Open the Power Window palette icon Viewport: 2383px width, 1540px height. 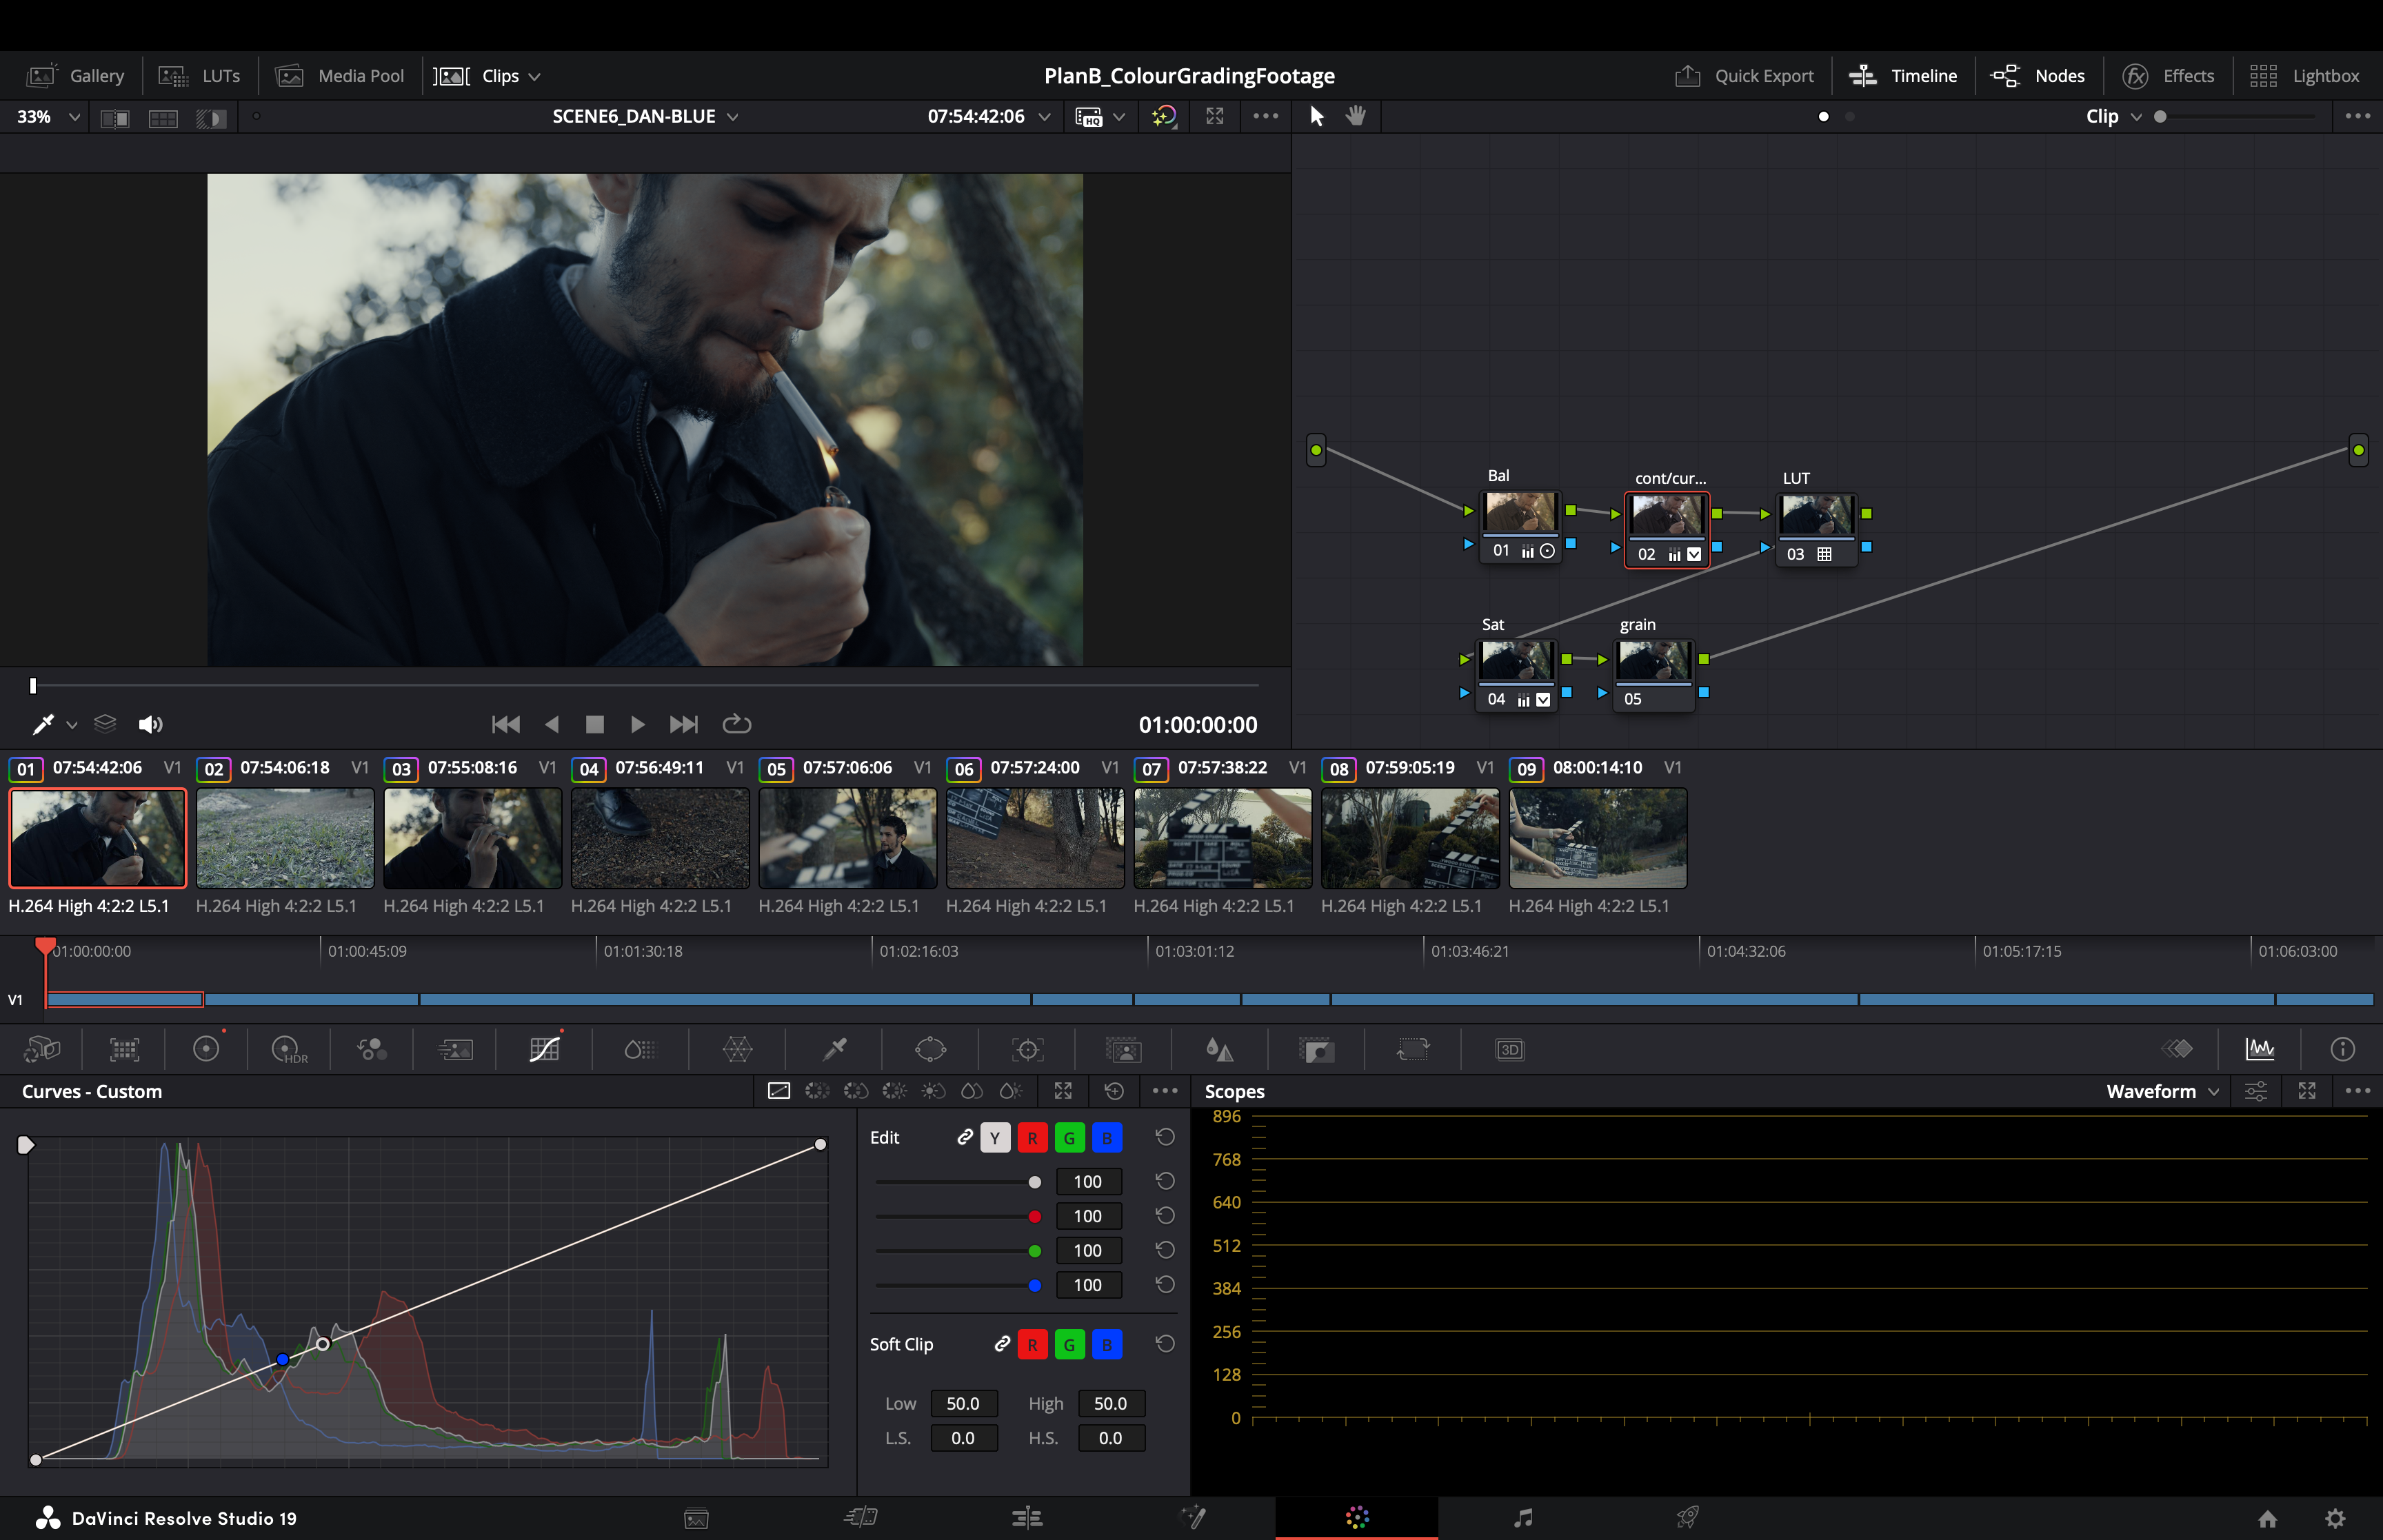pos(930,1049)
